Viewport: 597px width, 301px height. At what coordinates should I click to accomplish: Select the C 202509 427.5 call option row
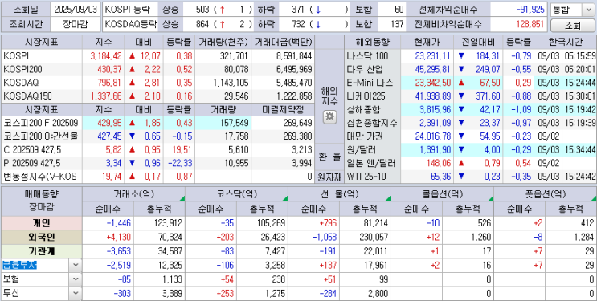[x=158, y=150]
